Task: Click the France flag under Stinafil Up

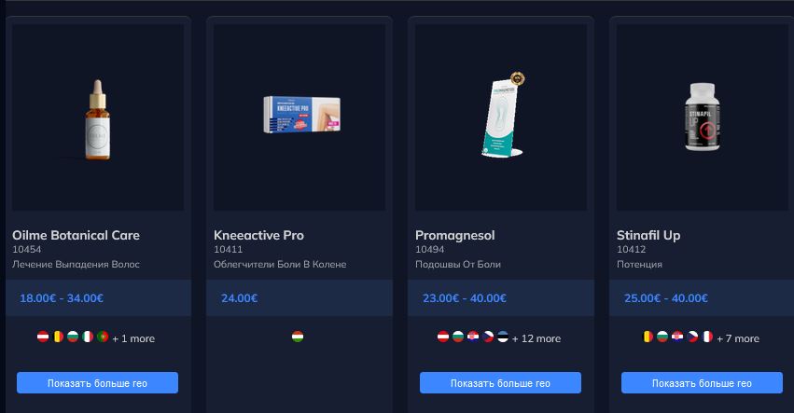Action: point(707,337)
